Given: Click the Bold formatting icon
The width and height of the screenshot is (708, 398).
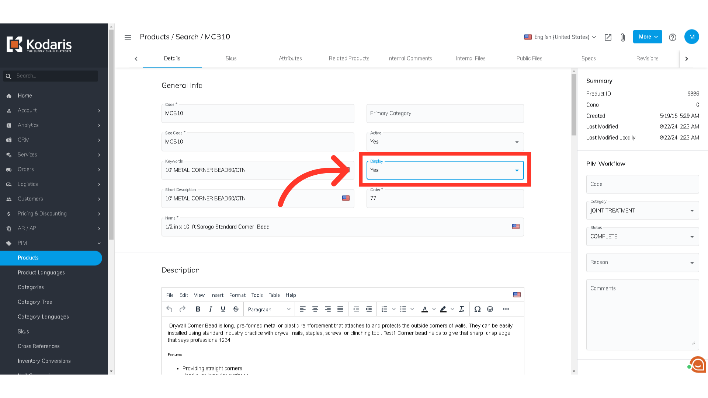Looking at the screenshot, I should tap(198, 309).
